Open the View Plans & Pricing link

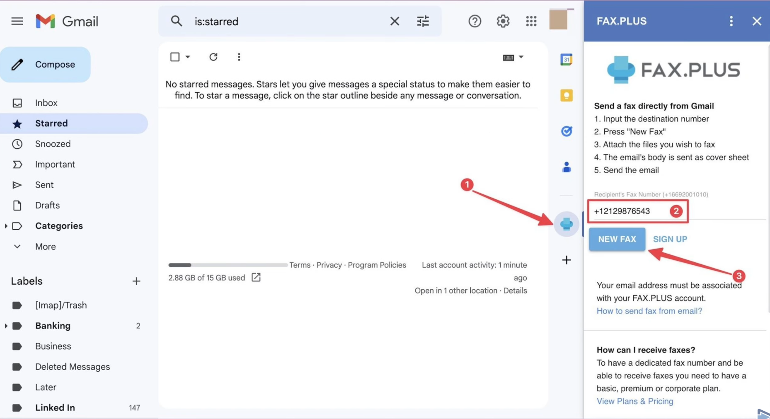pyautogui.click(x=635, y=401)
